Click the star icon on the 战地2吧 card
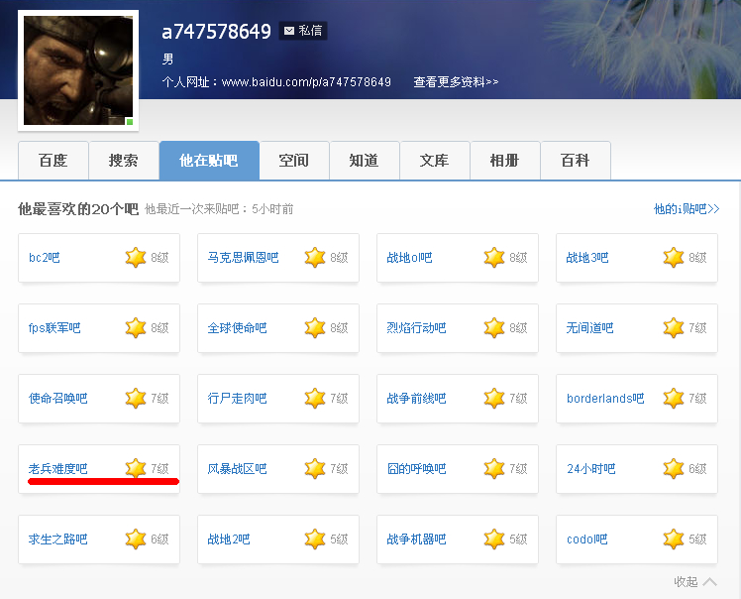Viewport: 741px width, 599px height. click(x=315, y=539)
